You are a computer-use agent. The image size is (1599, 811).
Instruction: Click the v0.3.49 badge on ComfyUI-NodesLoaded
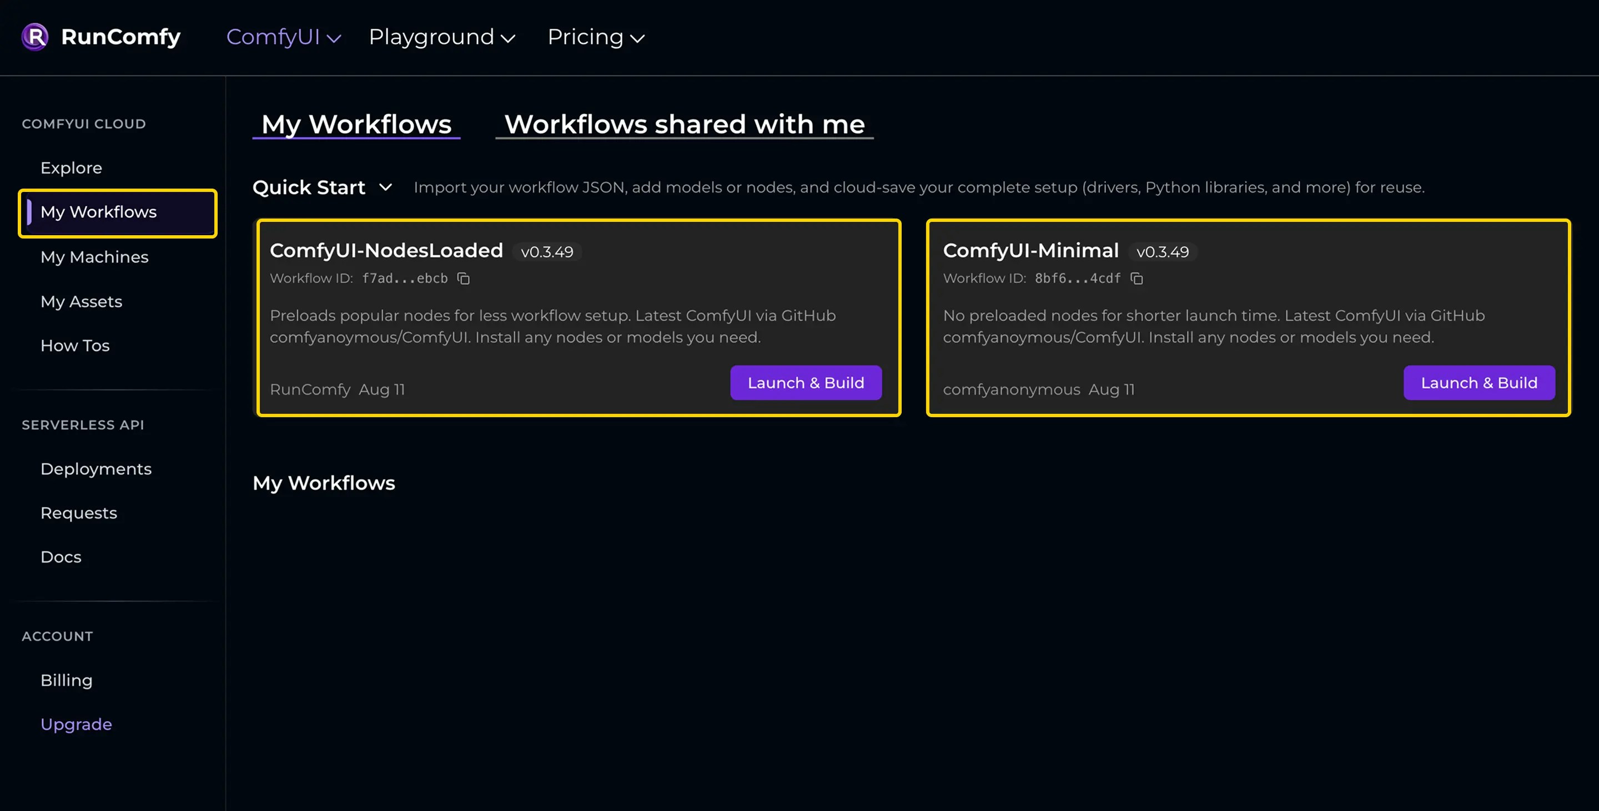[x=547, y=252]
